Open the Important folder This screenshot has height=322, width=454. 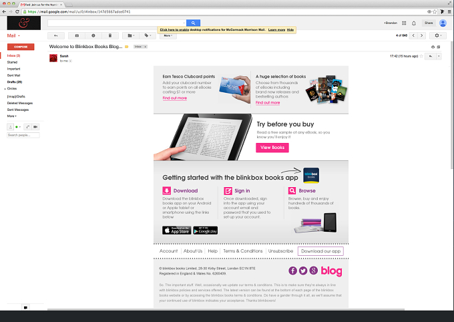tap(13, 69)
